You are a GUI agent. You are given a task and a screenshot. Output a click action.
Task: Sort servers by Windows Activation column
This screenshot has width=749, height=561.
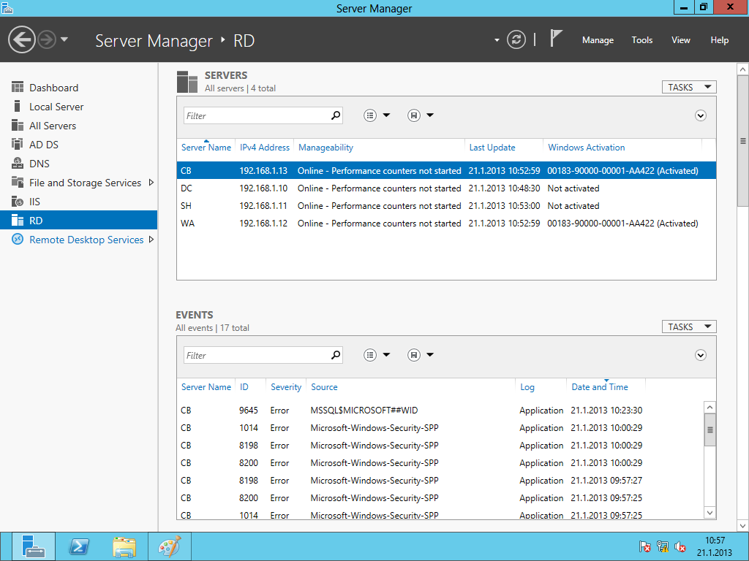tap(586, 148)
